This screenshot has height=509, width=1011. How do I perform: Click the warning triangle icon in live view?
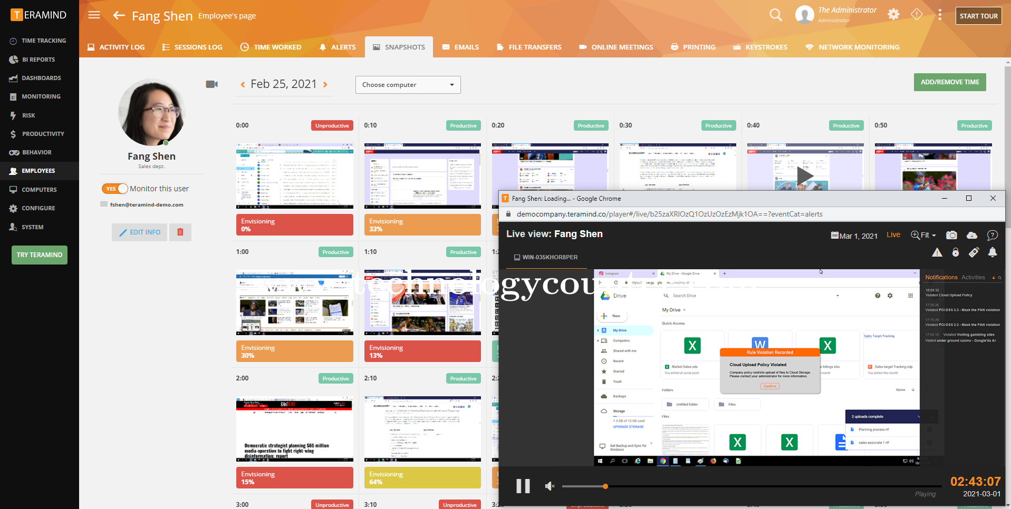pos(937,252)
